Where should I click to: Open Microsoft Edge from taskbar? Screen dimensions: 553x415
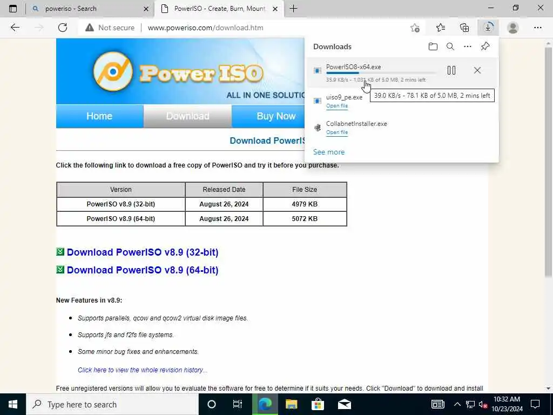point(265,404)
